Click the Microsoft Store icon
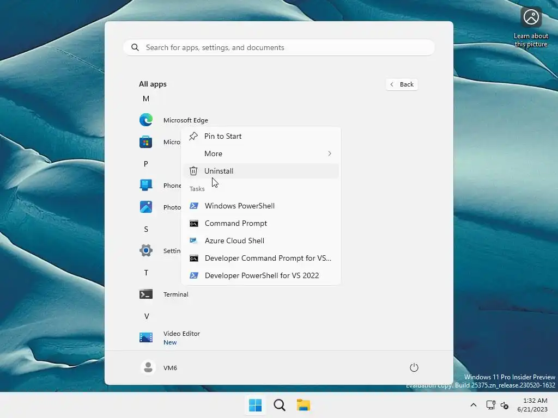 146,142
